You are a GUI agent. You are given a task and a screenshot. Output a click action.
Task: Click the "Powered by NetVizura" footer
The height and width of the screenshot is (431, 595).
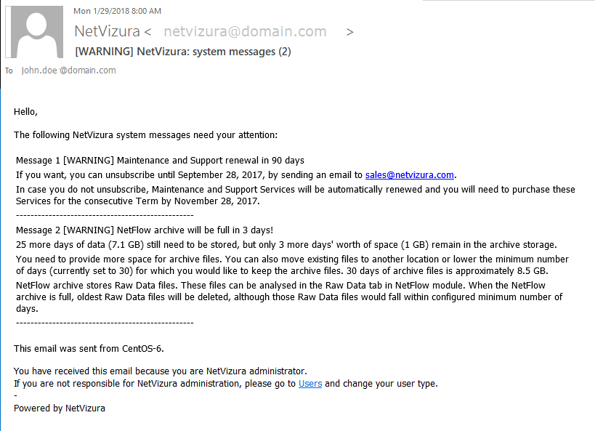pos(60,408)
